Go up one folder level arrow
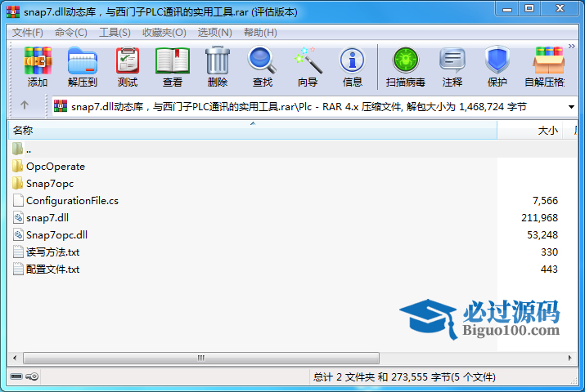The height and width of the screenshot is (392, 585). click(25, 105)
